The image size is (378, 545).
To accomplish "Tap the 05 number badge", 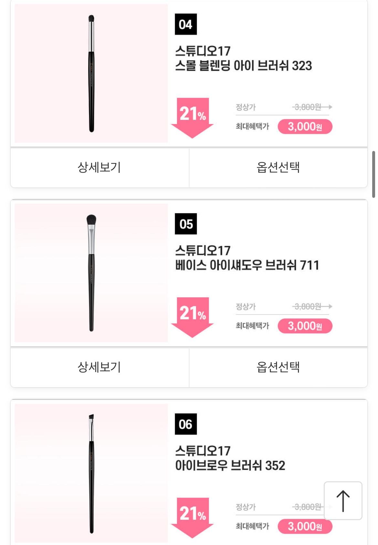I will pos(186,224).
